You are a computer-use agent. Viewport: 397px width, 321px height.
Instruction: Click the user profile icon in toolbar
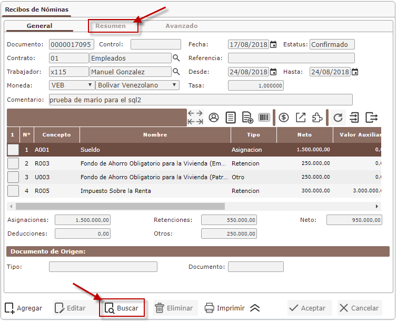click(x=214, y=118)
